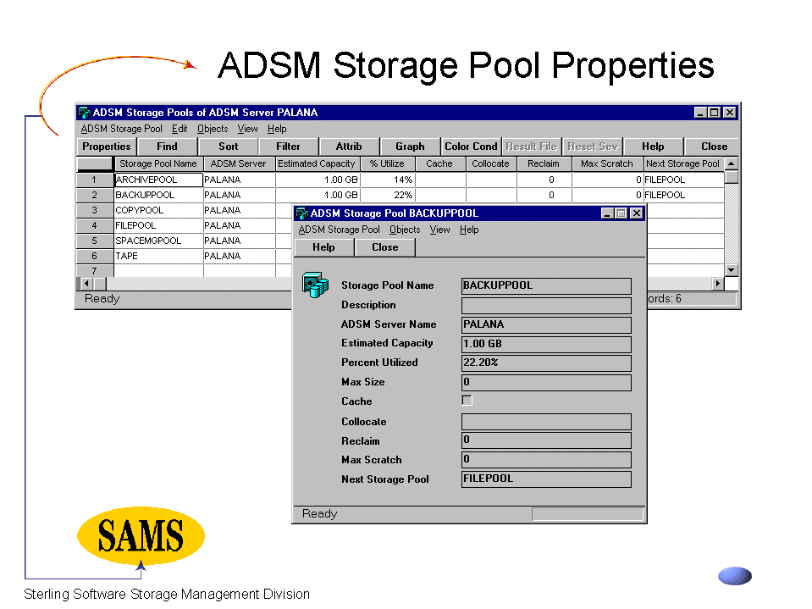Select row 4 header for FILEPOOL
This screenshot has width=812, height=609.
(x=94, y=225)
